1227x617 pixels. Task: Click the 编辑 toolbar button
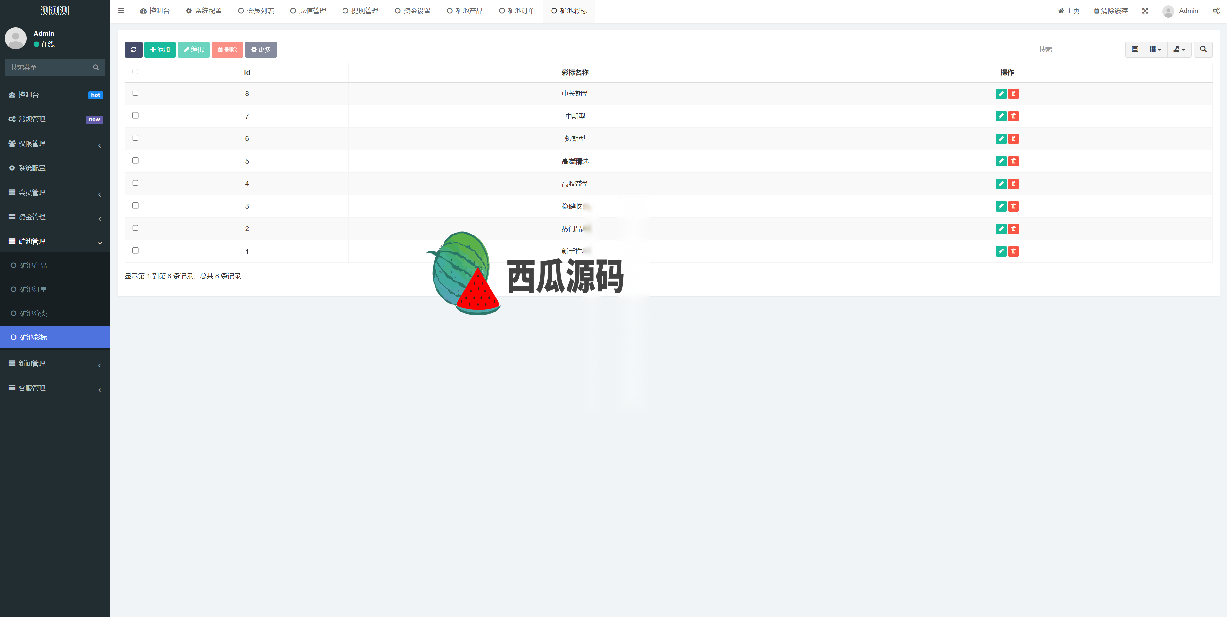(x=193, y=50)
